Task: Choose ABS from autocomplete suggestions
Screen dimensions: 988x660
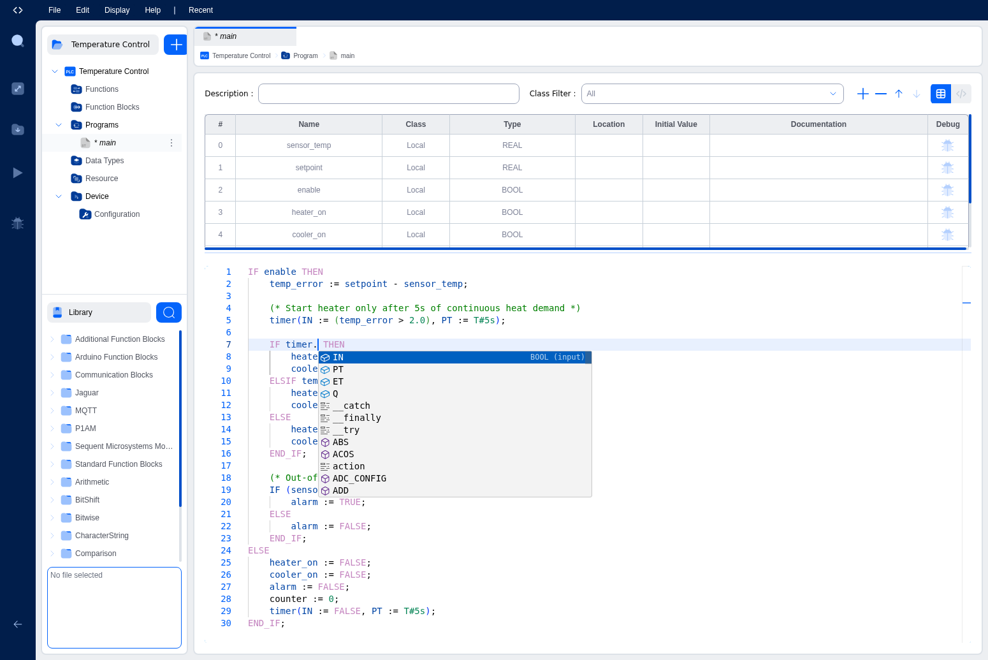Action: [455, 442]
